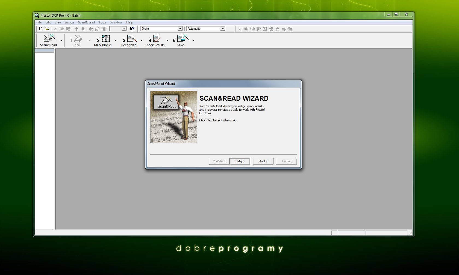Click the Dalej > button in wizard

click(x=240, y=161)
